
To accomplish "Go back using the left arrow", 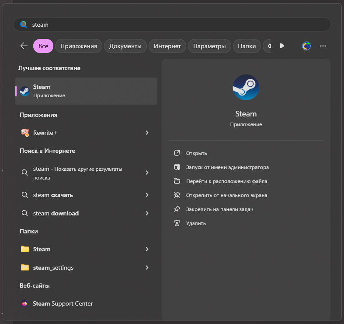I will tap(24, 46).
